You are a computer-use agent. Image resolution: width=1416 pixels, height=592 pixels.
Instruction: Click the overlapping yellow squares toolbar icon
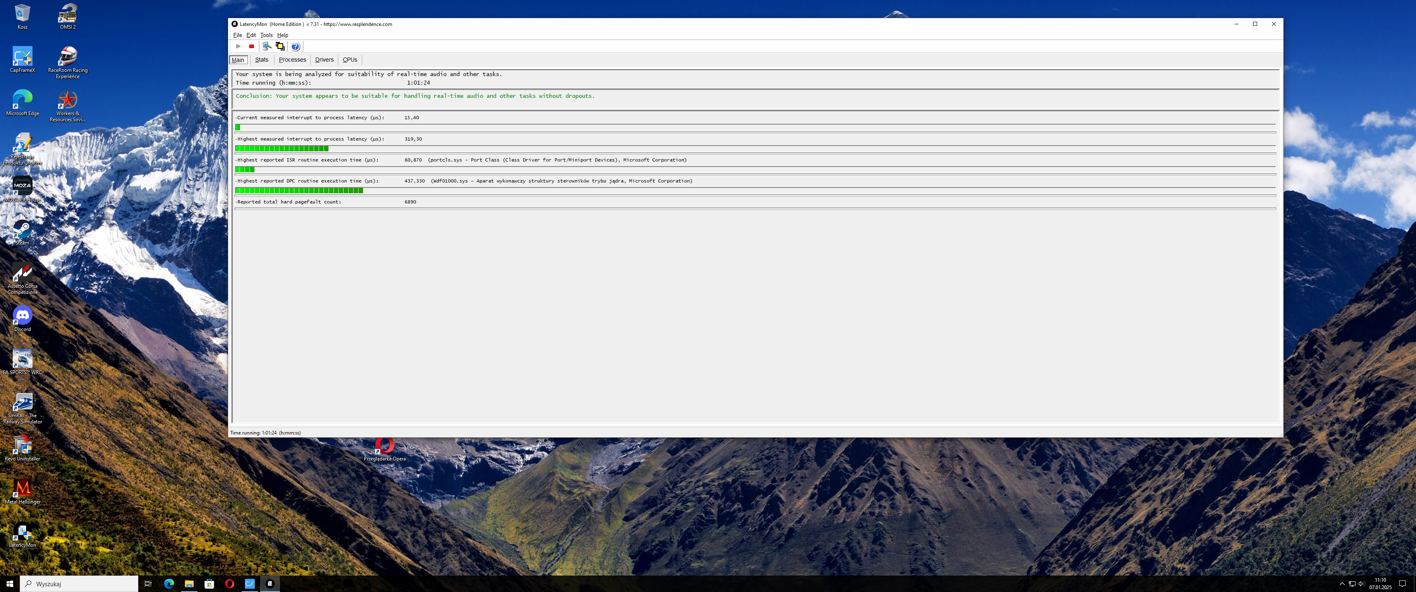pyautogui.click(x=280, y=46)
